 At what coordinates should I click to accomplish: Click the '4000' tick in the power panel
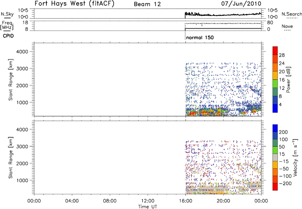click(x=22, y=52)
